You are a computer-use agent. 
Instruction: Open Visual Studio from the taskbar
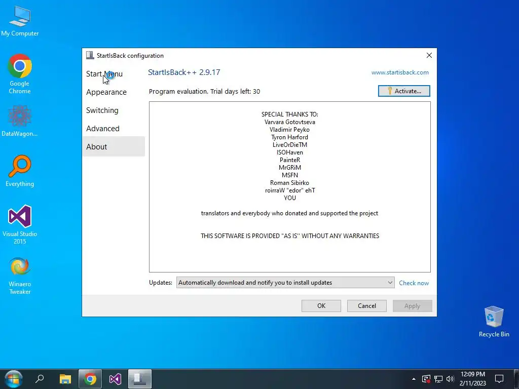(x=115, y=379)
